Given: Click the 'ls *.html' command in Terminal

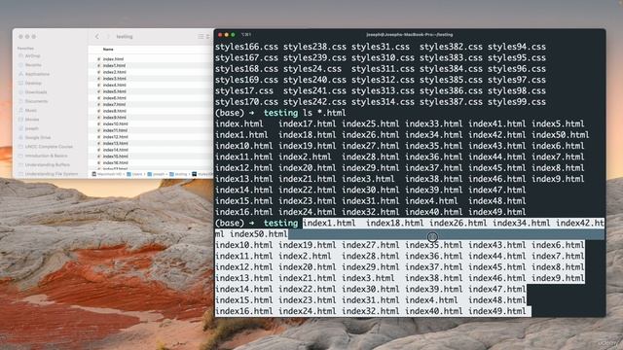Looking at the screenshot, I should pyautogui.click(x=324, y=113).
